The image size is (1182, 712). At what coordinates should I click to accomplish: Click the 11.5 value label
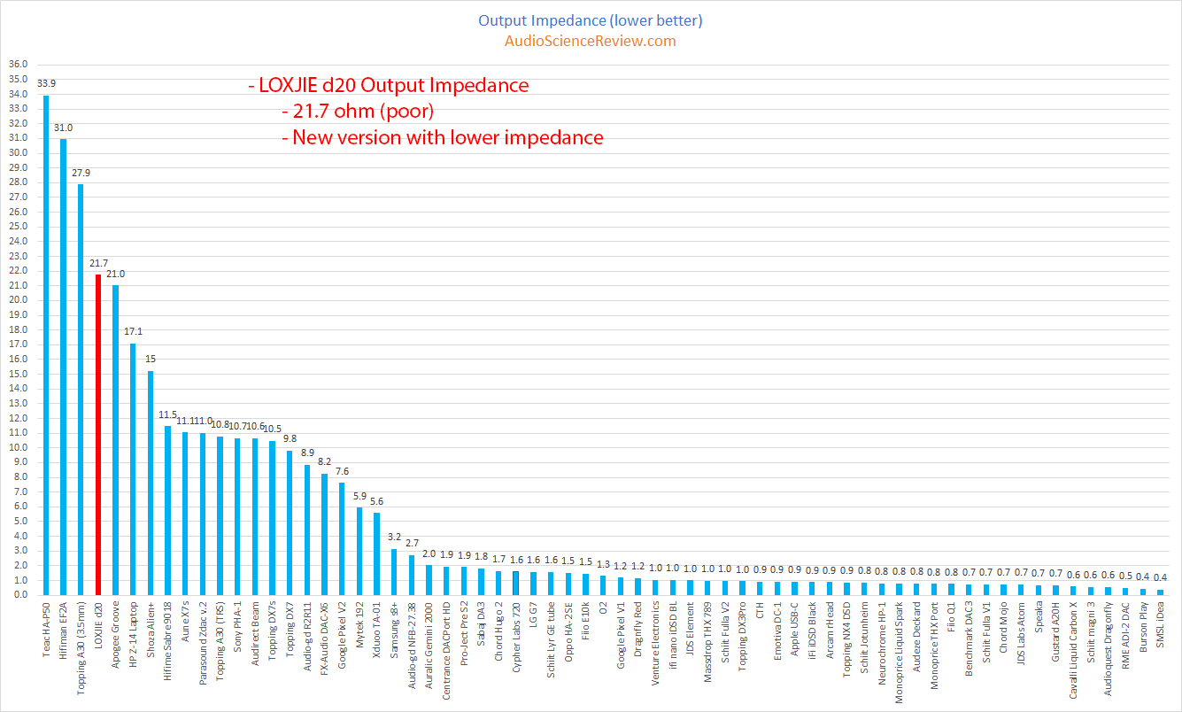pyautogui.click(x=167, y=414)
